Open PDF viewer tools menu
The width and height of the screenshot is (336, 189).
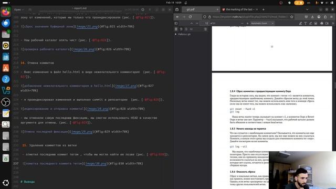click(333, 23)
